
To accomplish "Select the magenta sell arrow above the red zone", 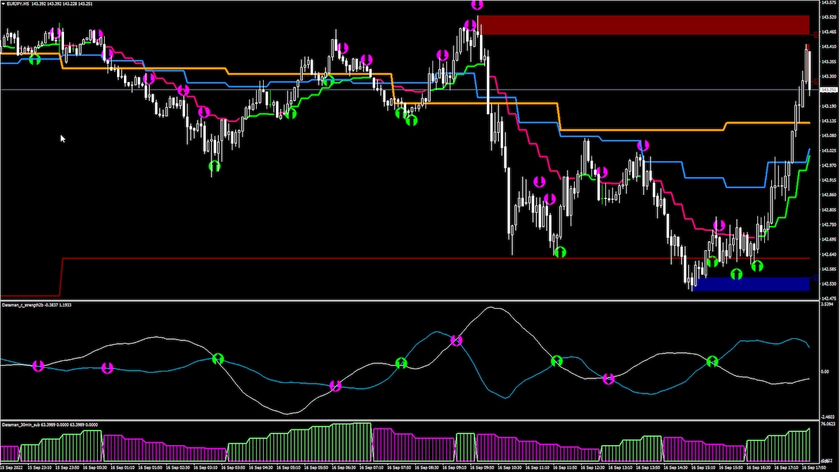I will click(x=477, y=5).
